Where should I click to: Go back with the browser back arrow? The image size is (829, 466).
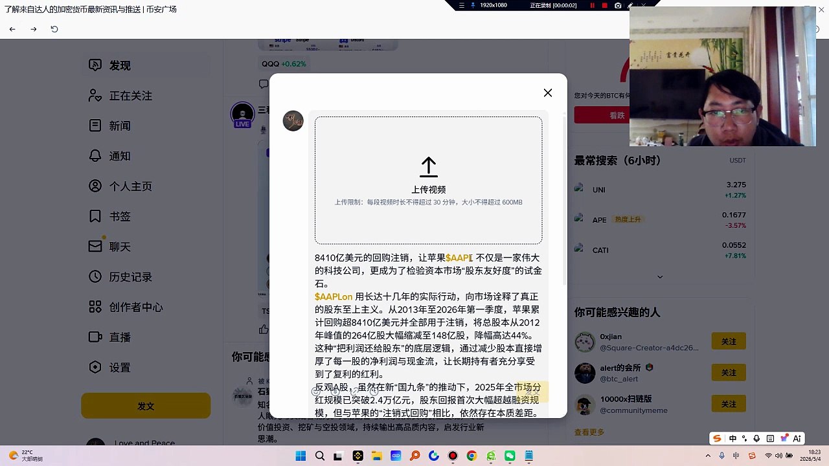[x=12, y=29]
